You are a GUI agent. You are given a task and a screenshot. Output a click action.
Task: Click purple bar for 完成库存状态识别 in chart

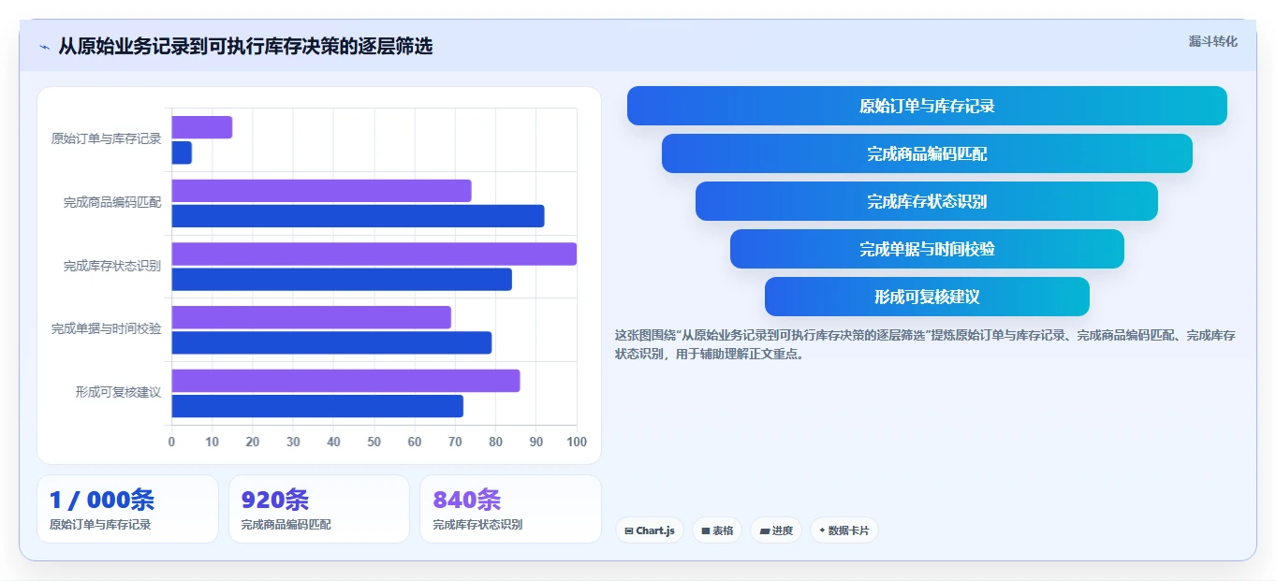pos(374,254)
